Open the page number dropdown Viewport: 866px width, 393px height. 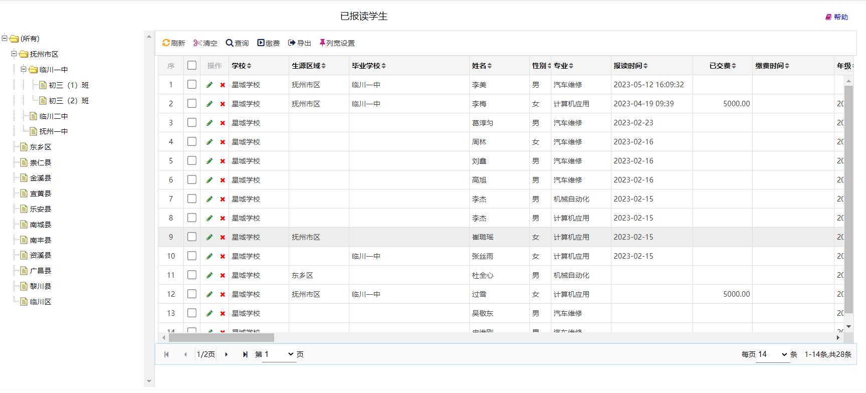coord(279,354)
